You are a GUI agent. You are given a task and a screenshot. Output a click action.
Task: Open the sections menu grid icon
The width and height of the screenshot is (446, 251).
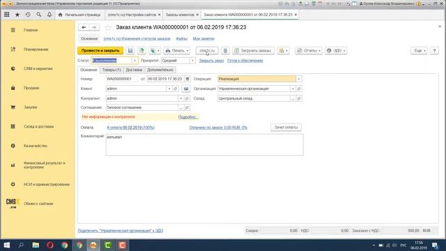[6, 15]
